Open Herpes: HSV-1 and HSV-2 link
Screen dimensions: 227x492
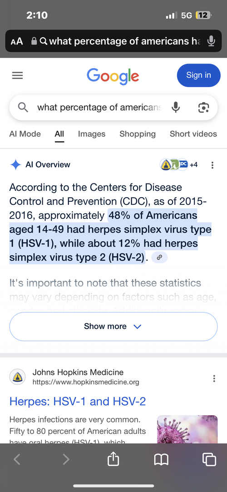[x=78, y=401]
